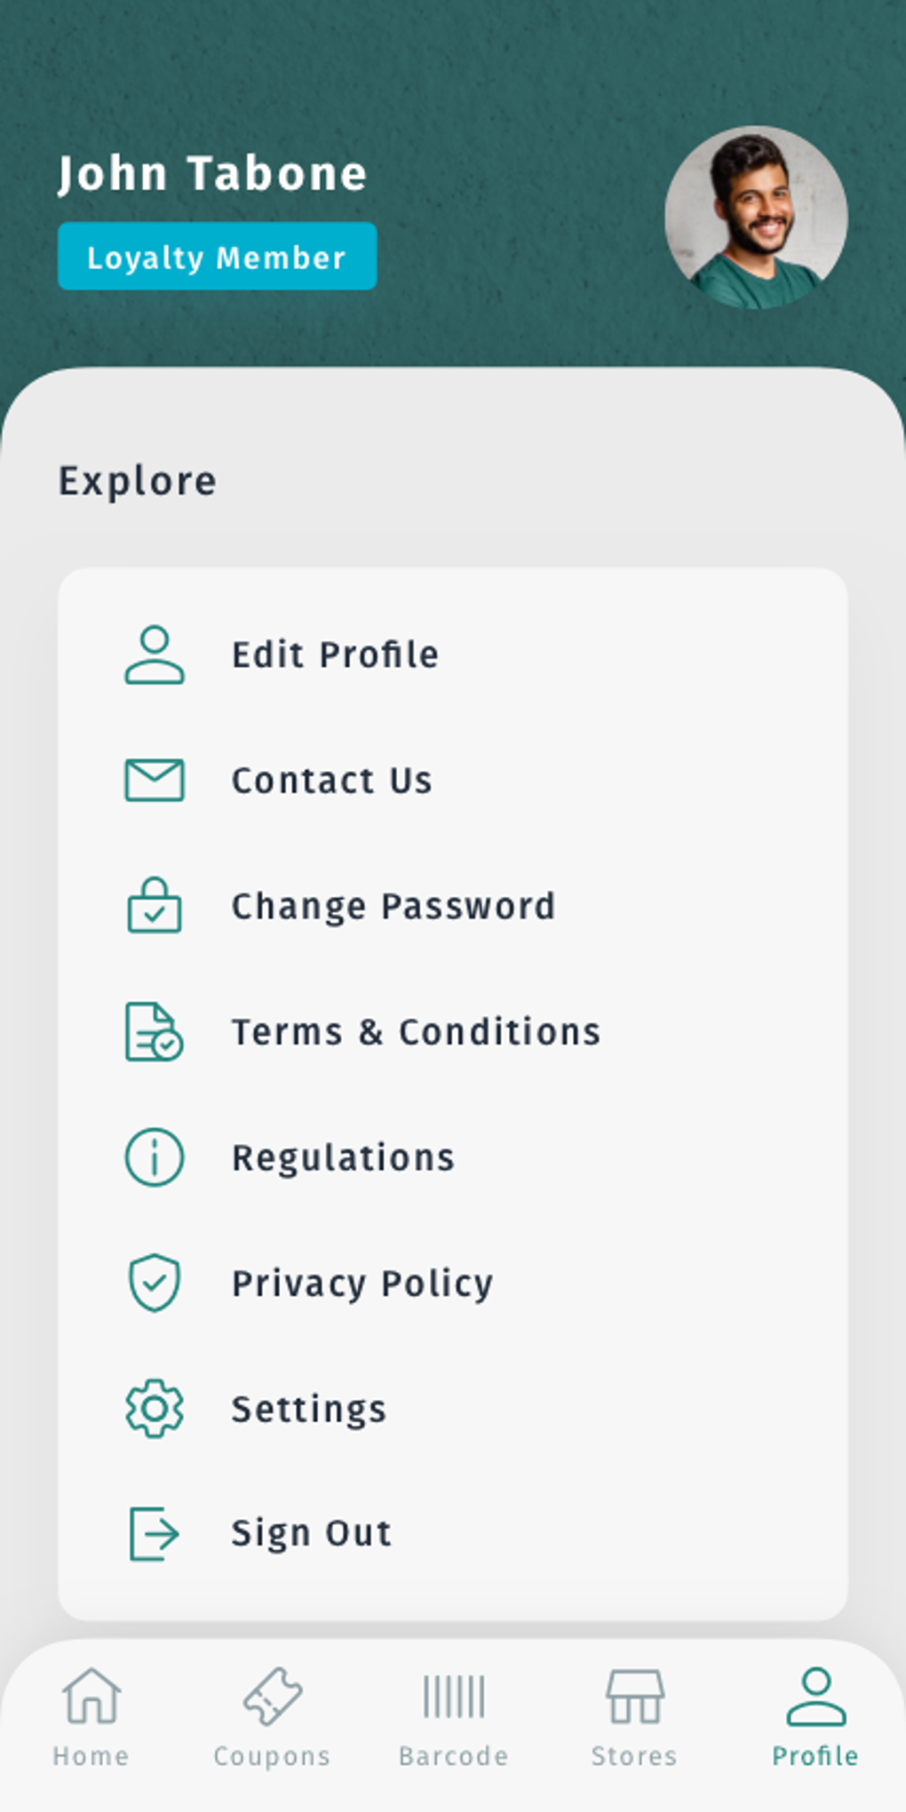Go to the Stores tab
The image size is (906, 1812).
(x=634, y=1716)
